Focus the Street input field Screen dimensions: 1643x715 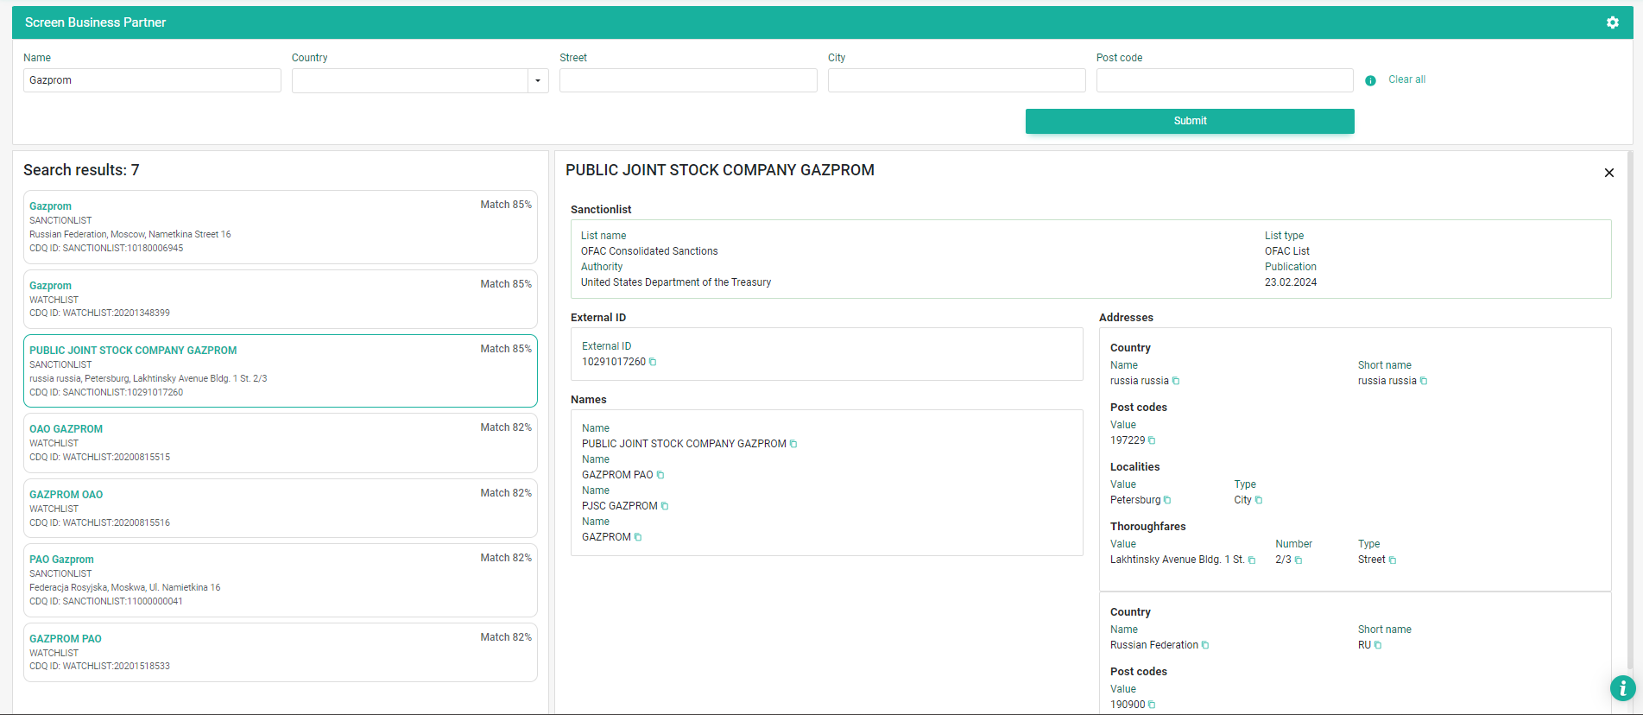(x=688, y=80)
